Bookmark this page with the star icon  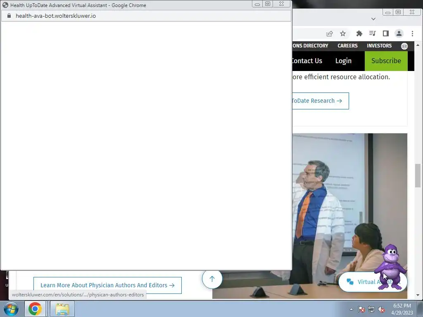pyautogui.click(x=342, y=33)
